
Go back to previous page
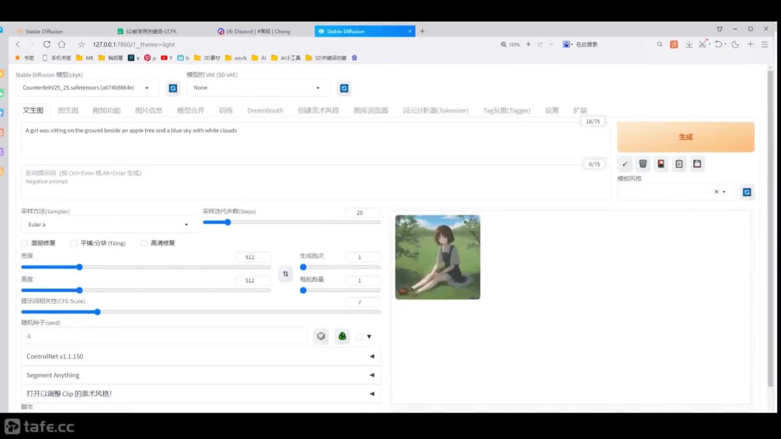[x=17, y=44]
